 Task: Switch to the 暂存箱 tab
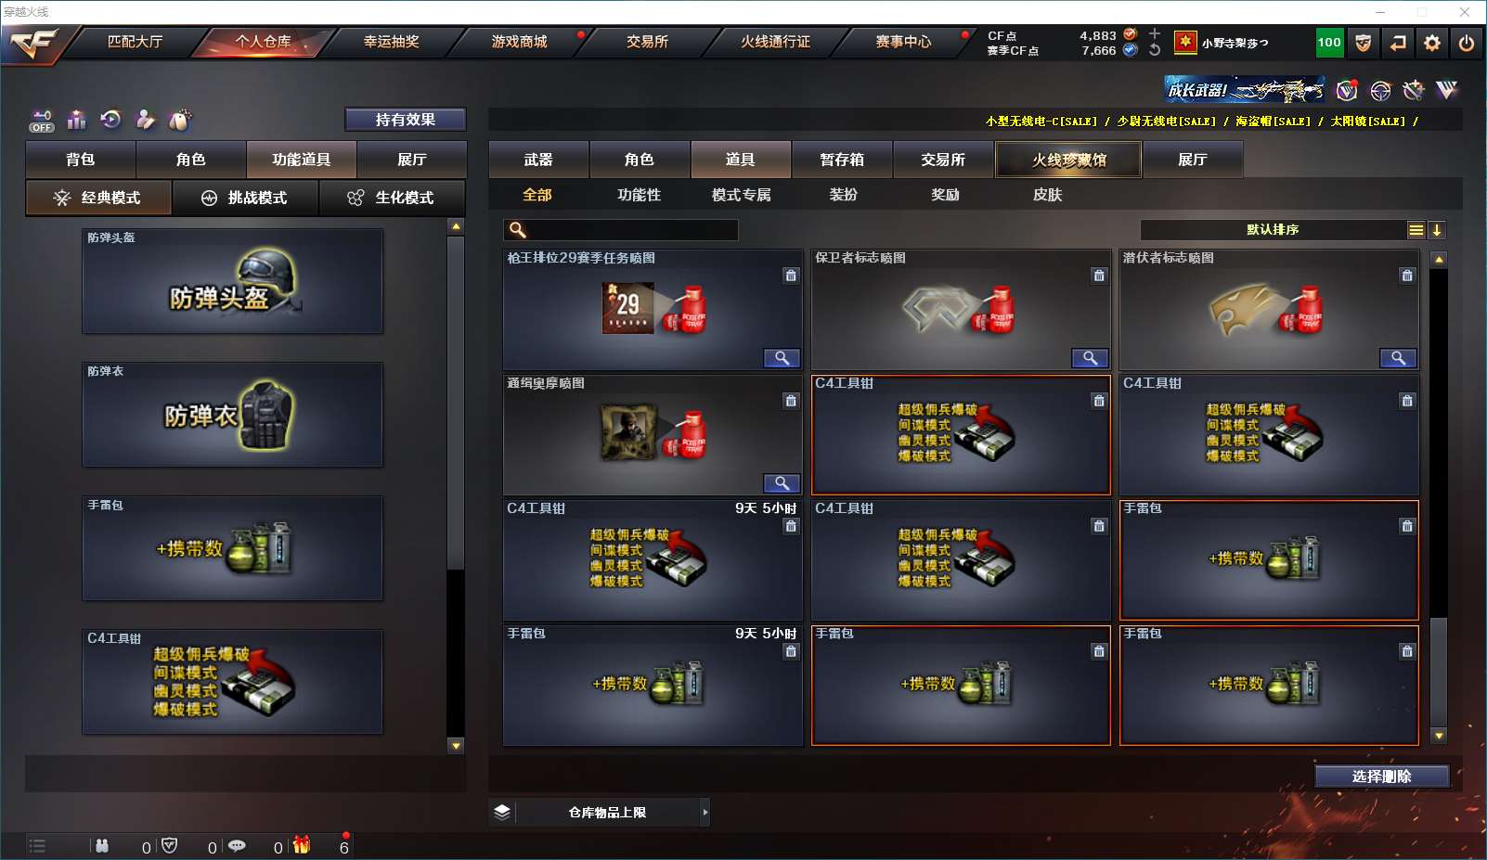pos(842,160)
